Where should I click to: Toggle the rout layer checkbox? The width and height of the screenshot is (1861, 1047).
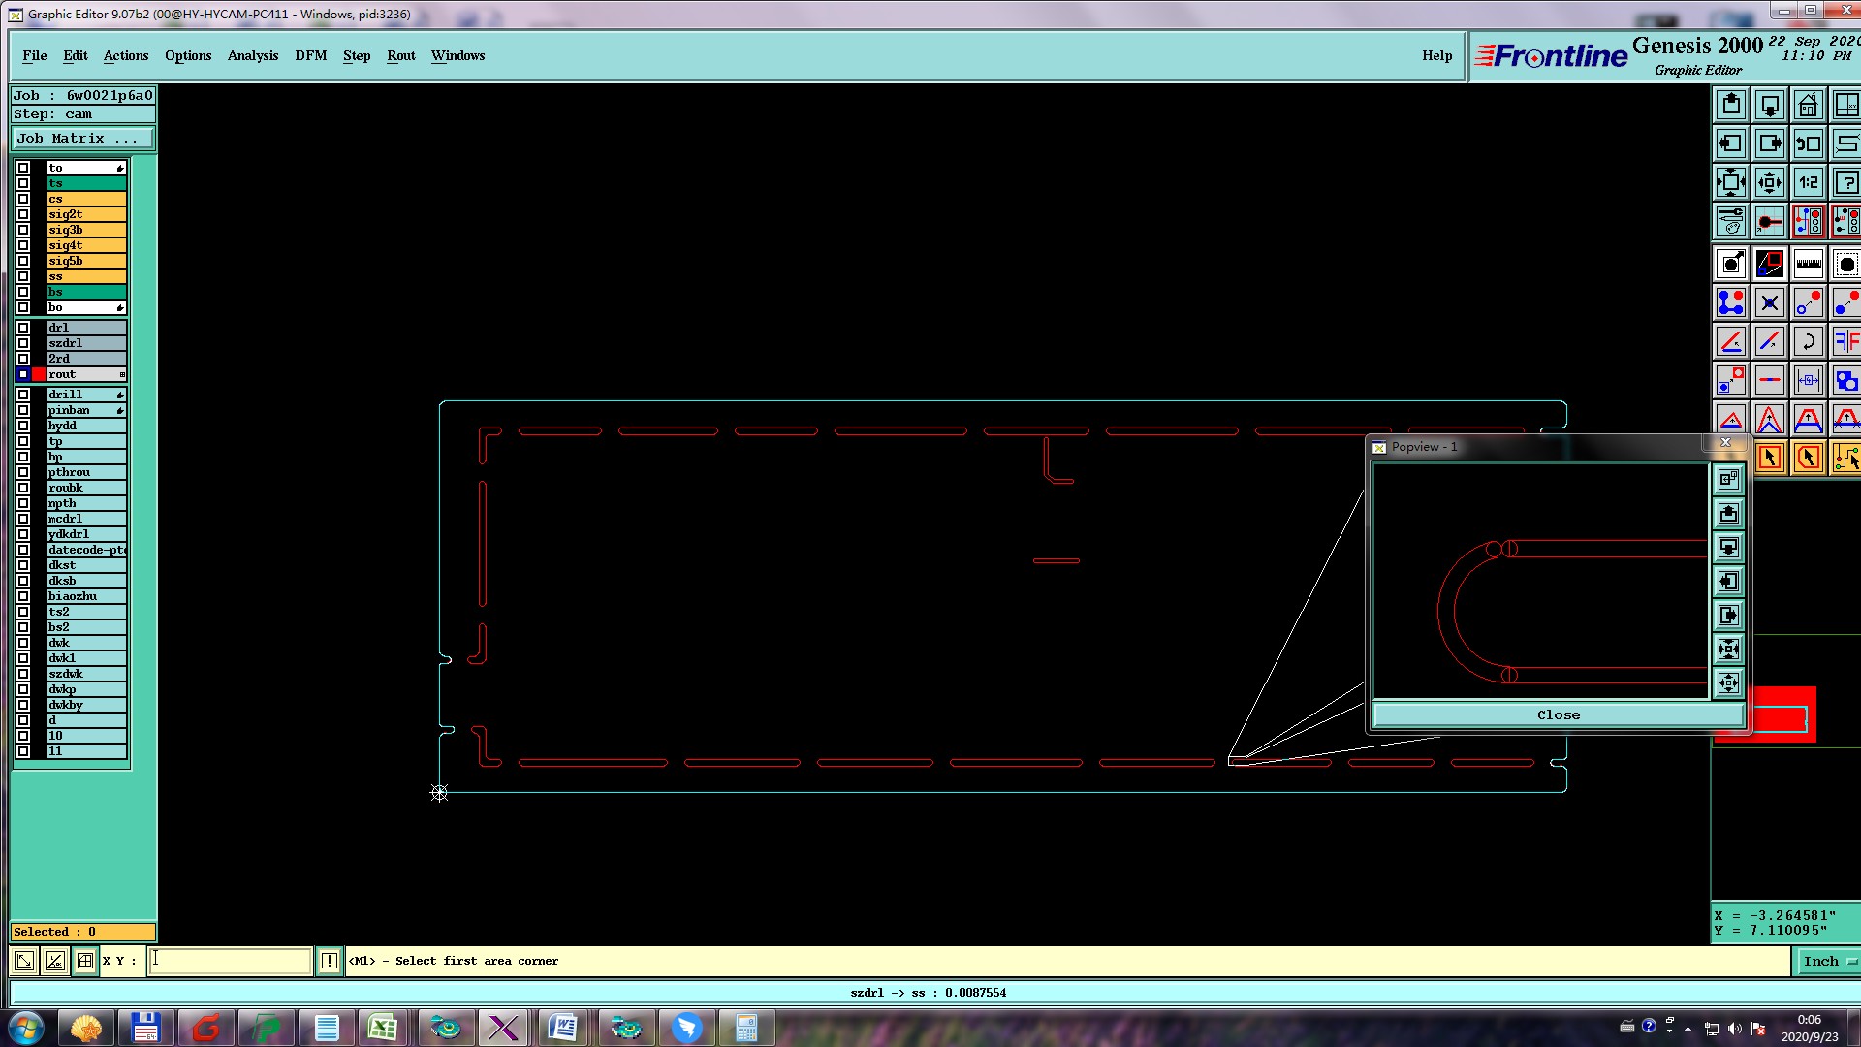pyautogui.click(x=23, y=374)
